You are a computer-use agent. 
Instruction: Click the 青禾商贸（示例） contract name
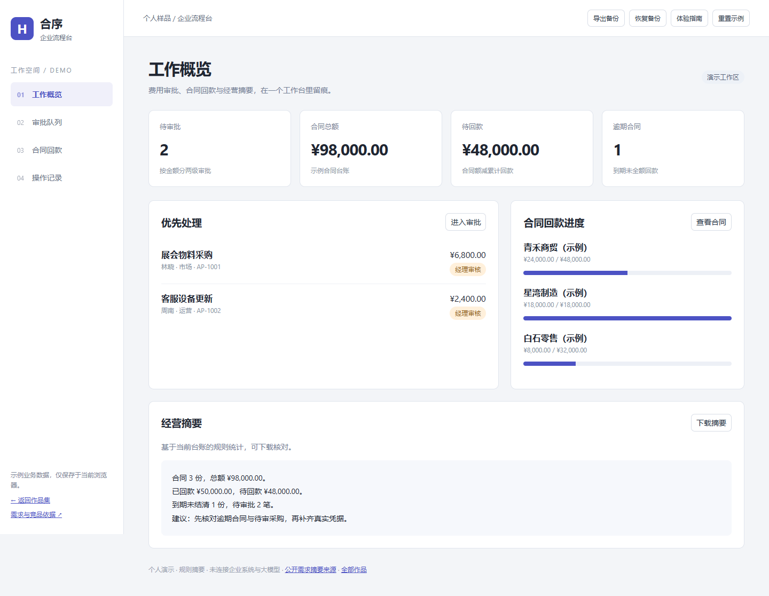point(555,248)
